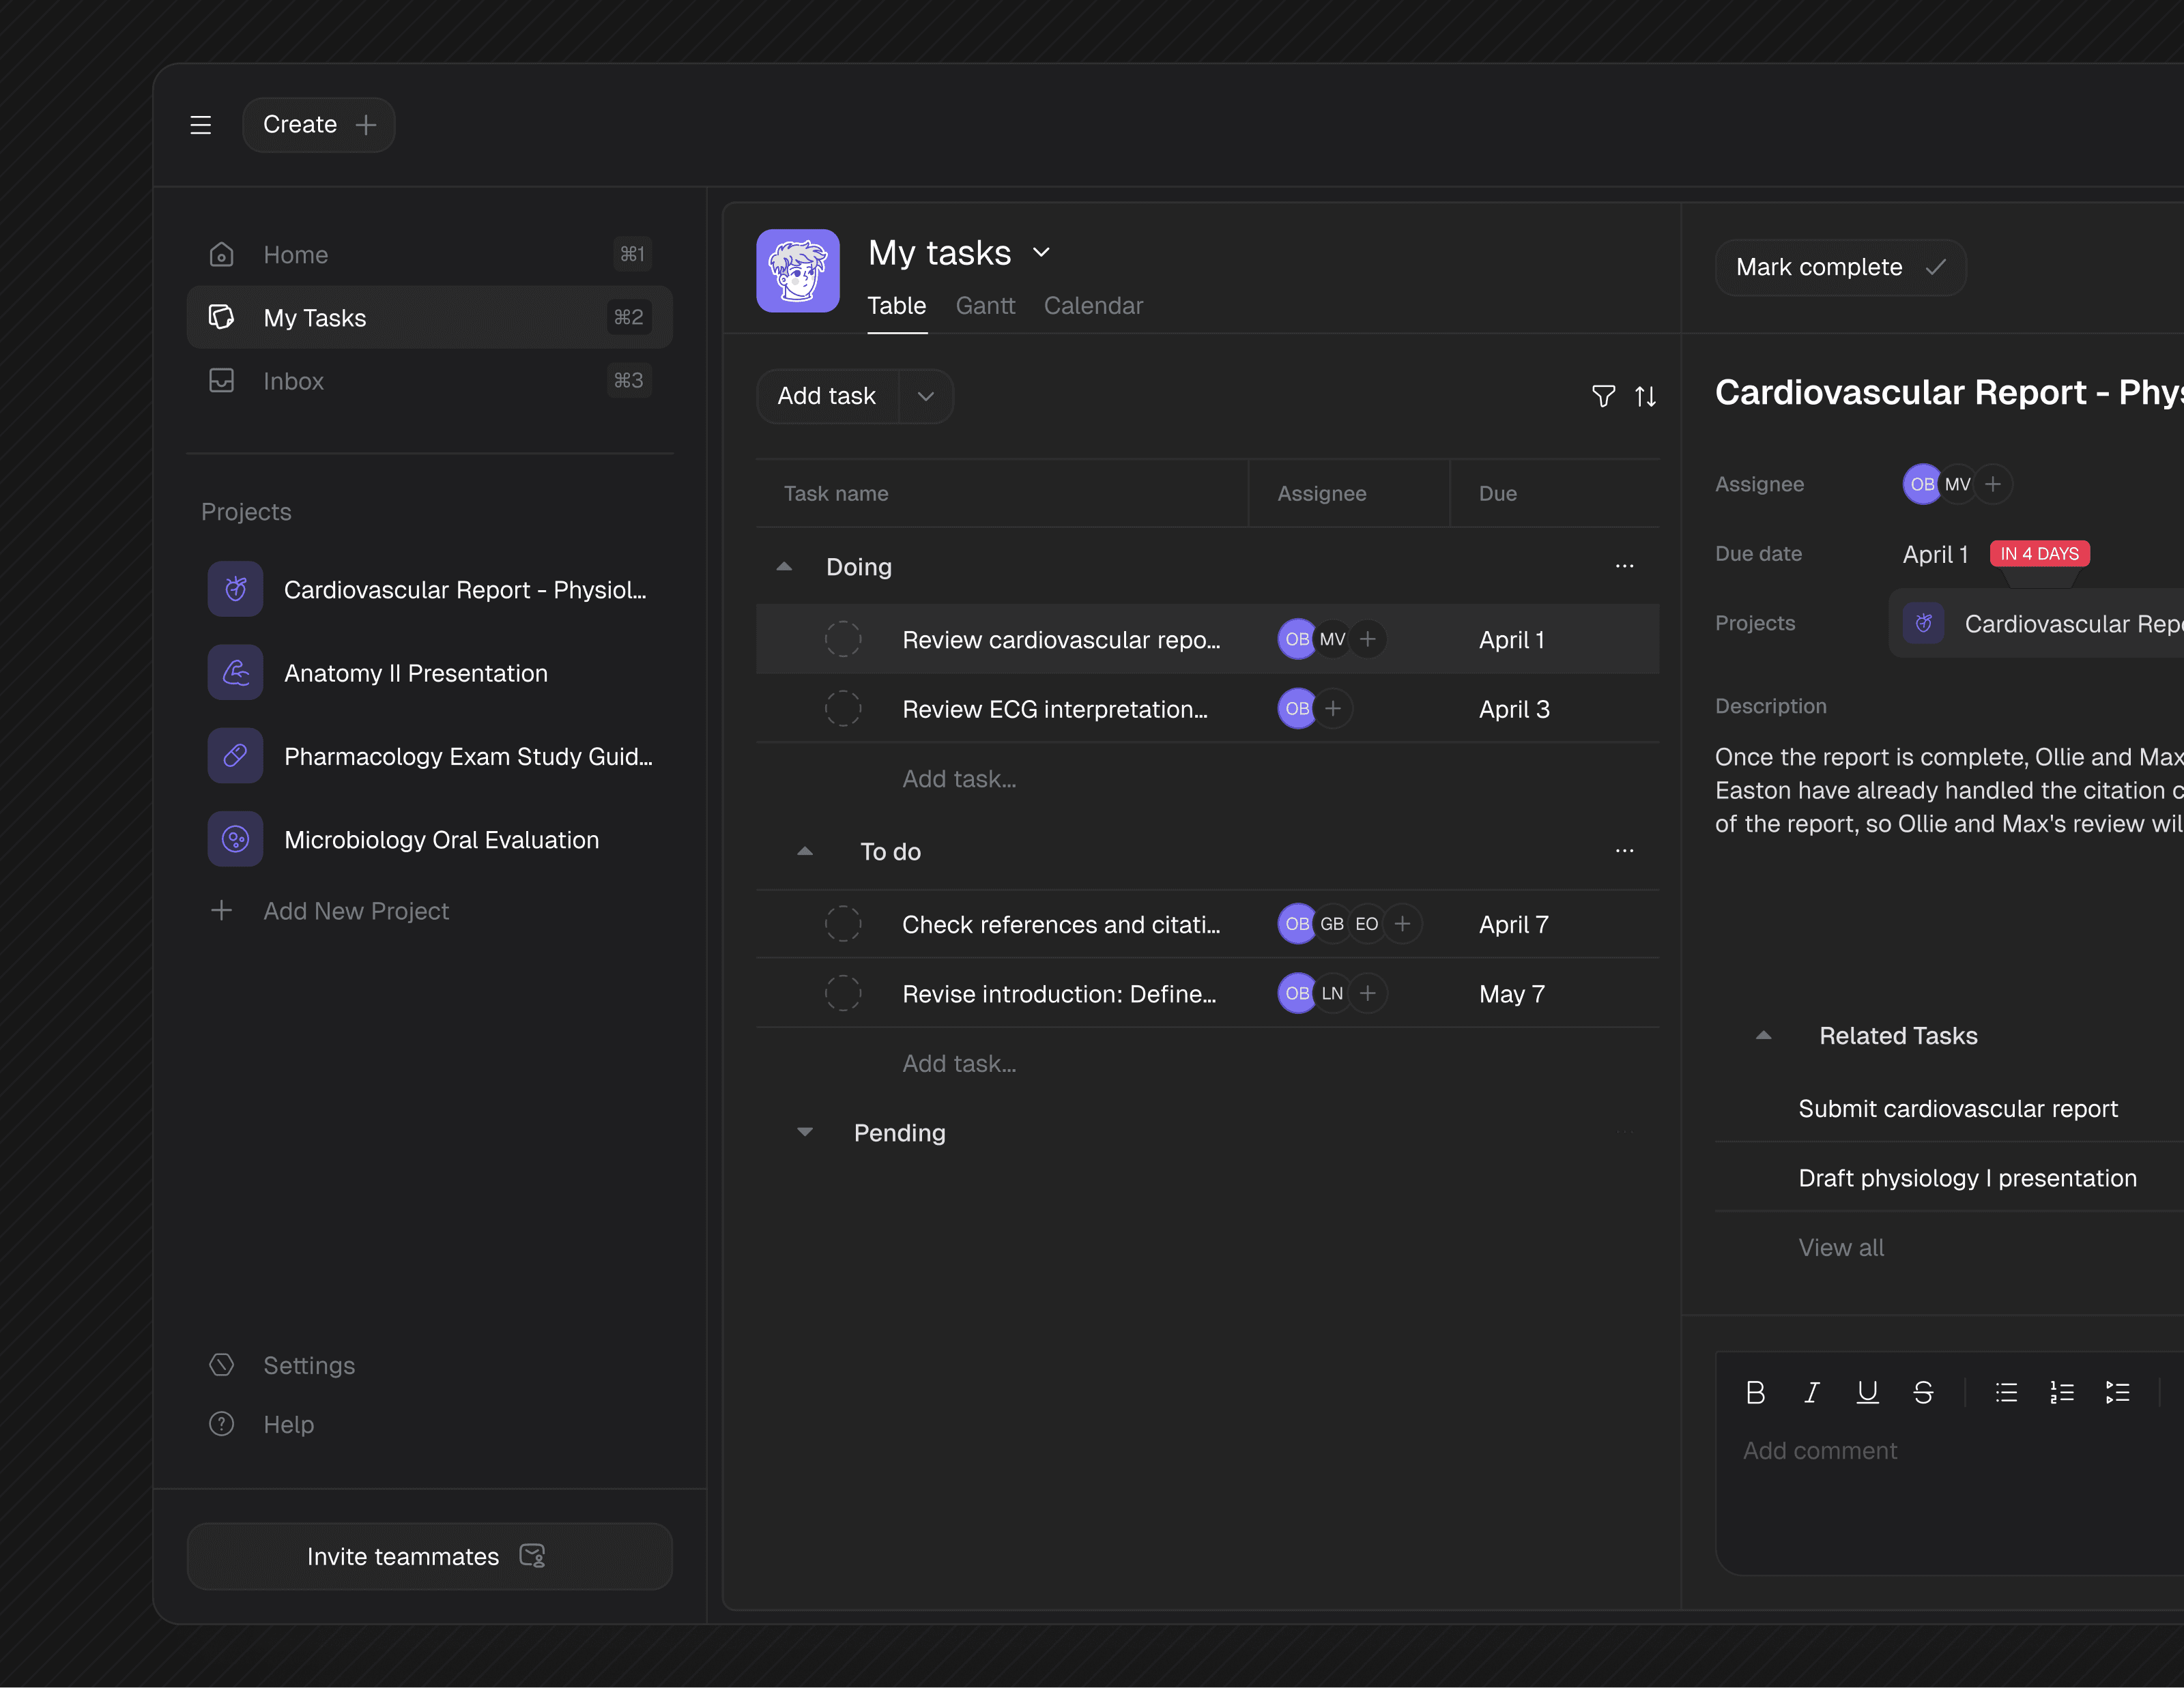Tick the Revise introduction task circle
Image resolution: width=2184 pixels, height=1688 pixels.
tap(843, 993)
